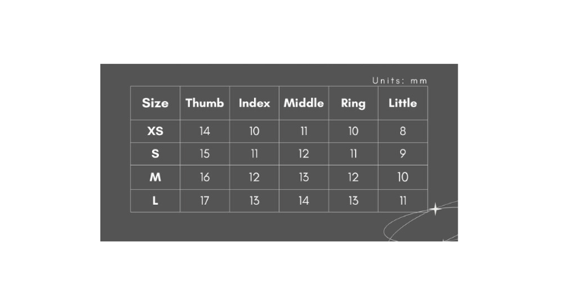
Task: Click the Index column header
Action: [x=254, y=103]
